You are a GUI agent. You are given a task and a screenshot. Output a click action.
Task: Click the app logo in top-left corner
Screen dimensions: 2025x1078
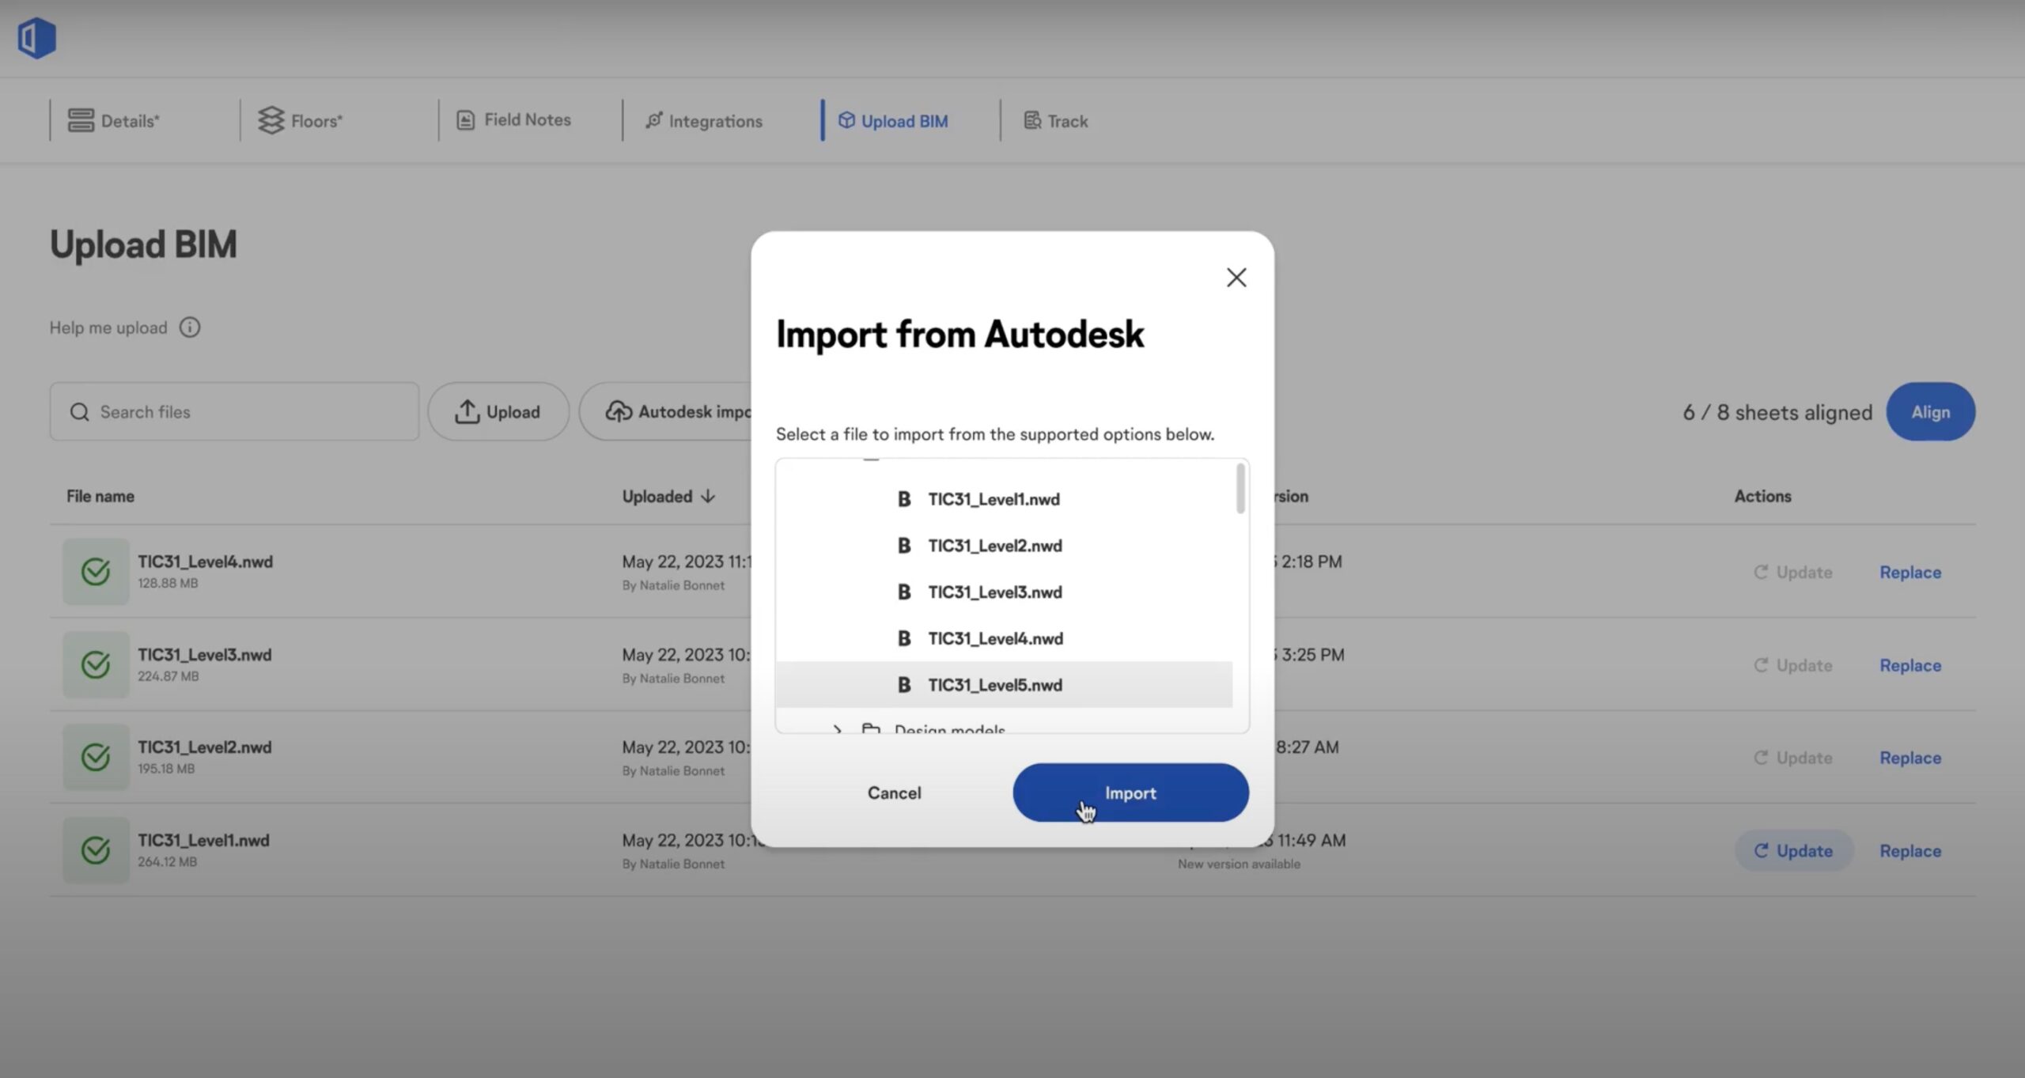pos(36,38)
